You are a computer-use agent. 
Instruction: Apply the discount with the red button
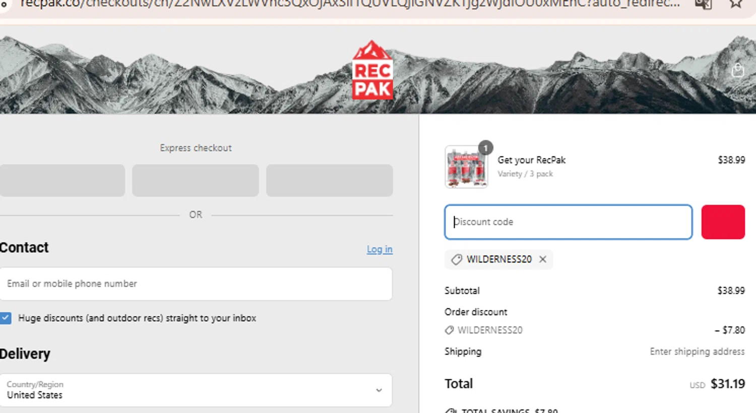723,222
